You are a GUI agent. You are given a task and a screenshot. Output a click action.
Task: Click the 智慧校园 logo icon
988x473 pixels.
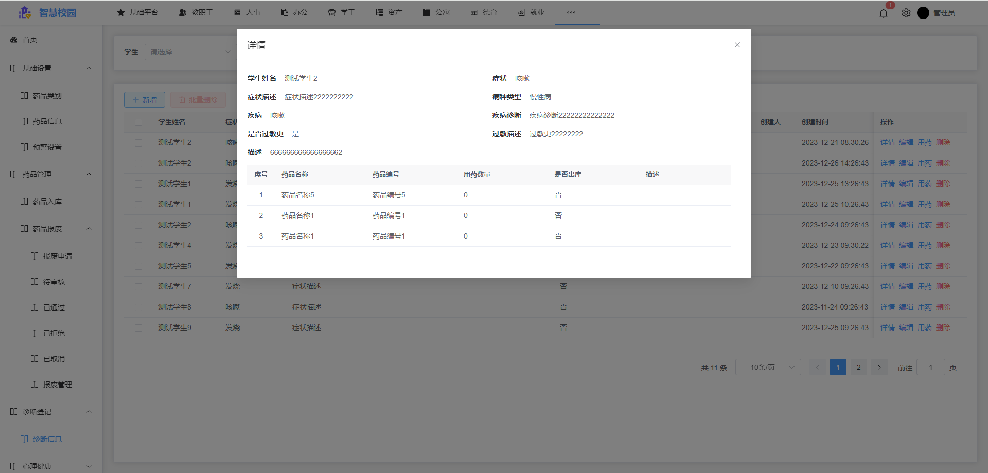[25, 13]
